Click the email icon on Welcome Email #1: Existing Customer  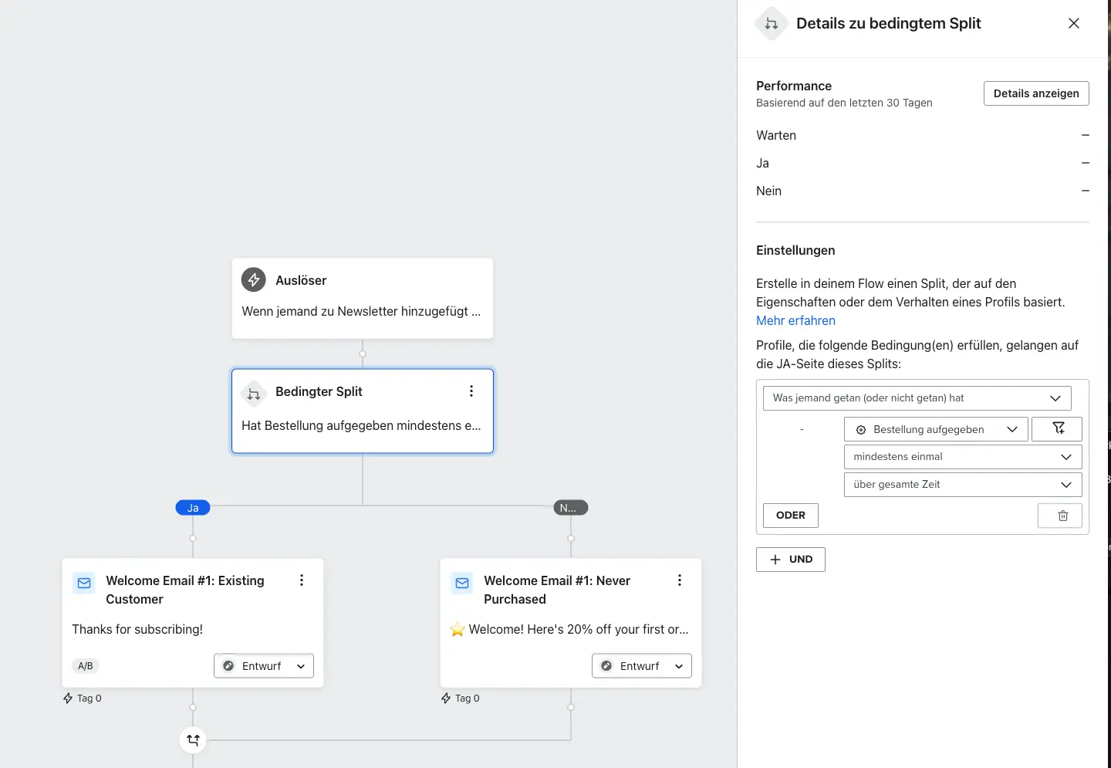pyautogui.click(x=83, y=584)
